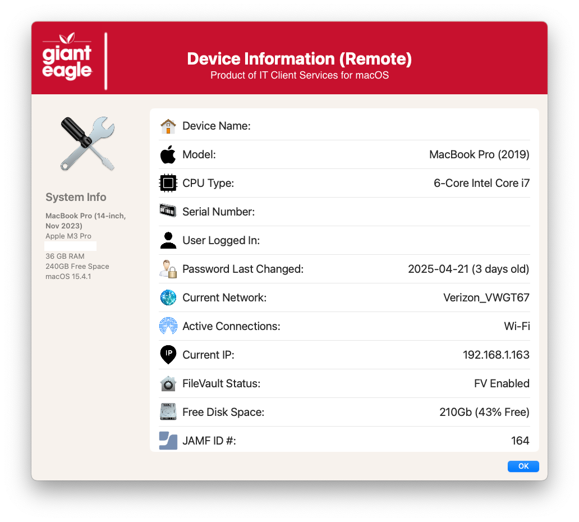Select the JAMF ID value '164'
Screen dimensions: 579x522
520,441
